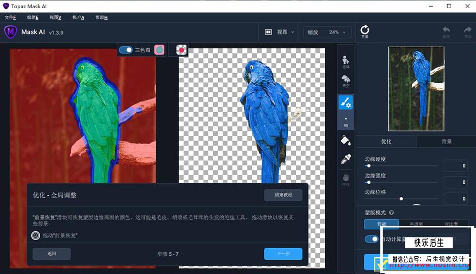476x274 pixels.
Task: Click the 优化 - 全局调整 tutorial heading
Action: (x=55, y=195)
